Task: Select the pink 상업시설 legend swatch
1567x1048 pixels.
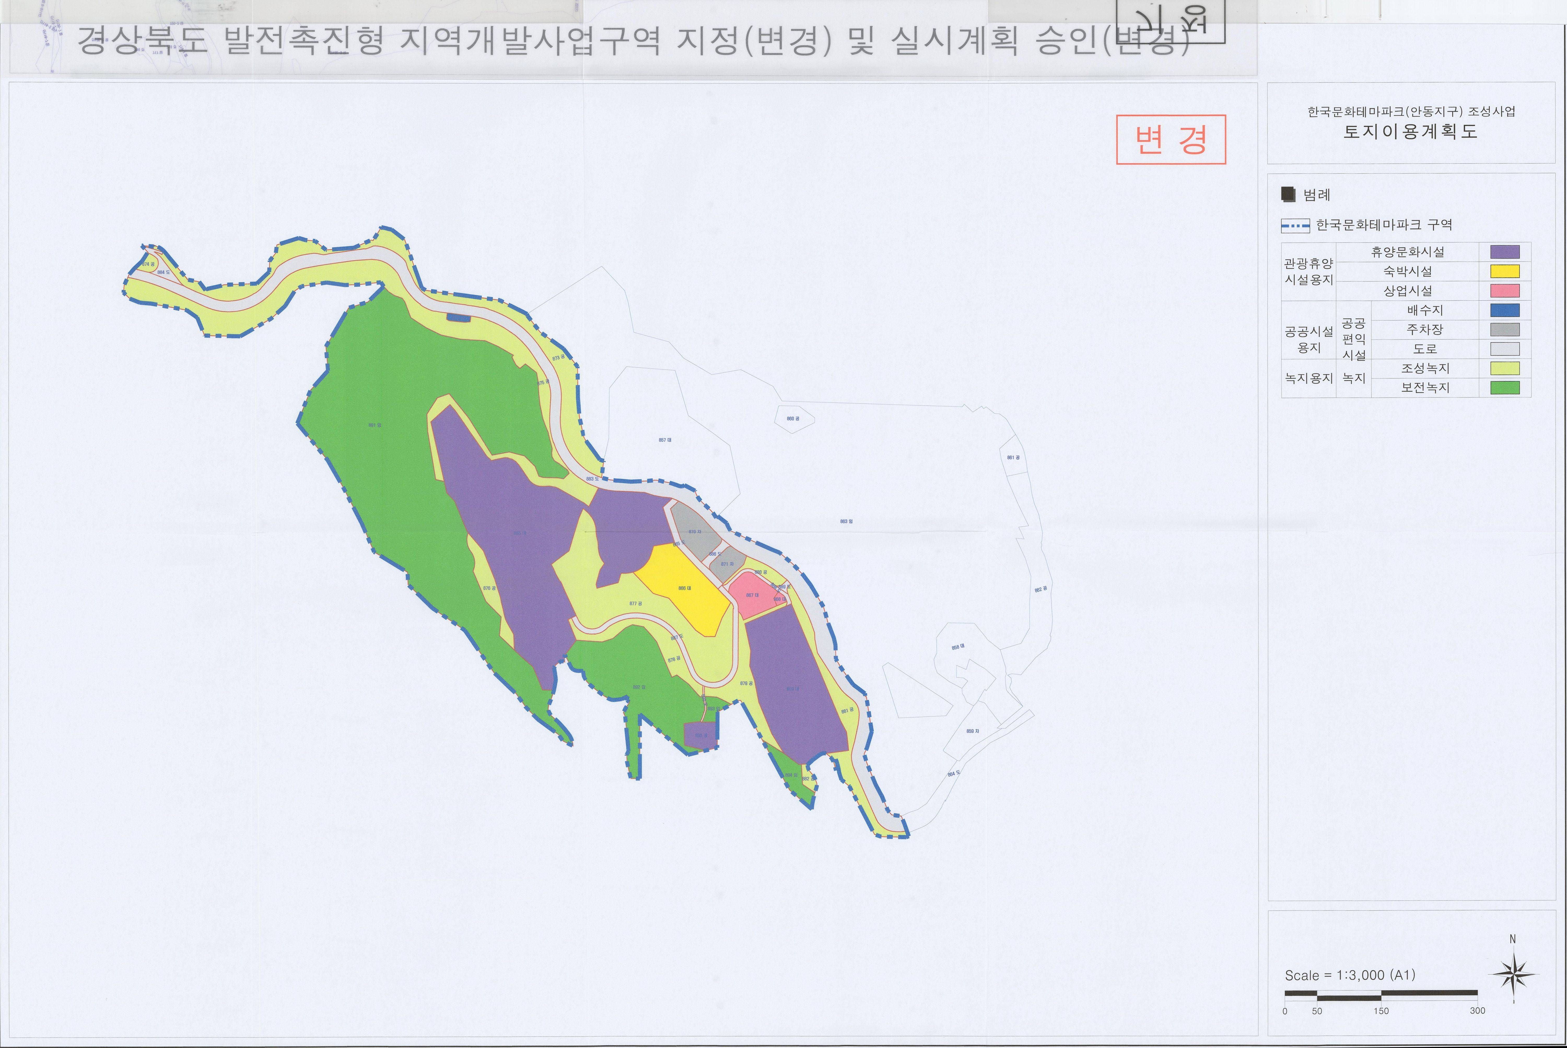Action: [x=1505, y=291]
